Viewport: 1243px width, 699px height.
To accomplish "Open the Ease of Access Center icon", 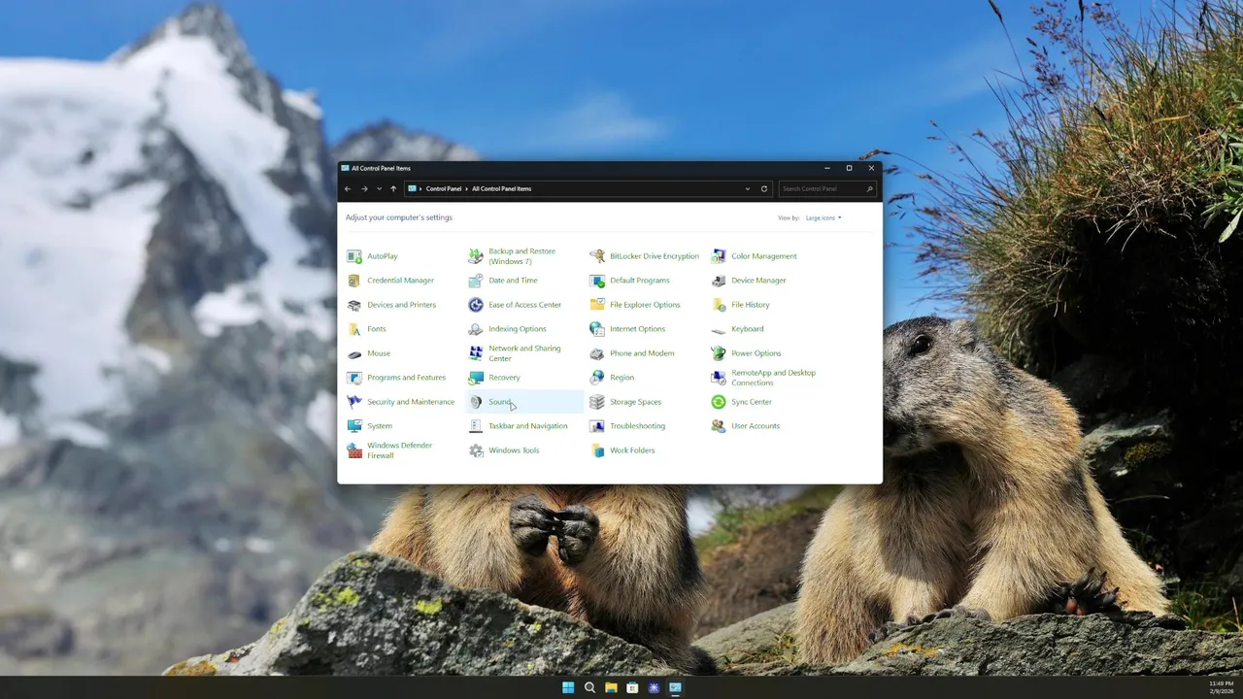I will coord(476,305).
